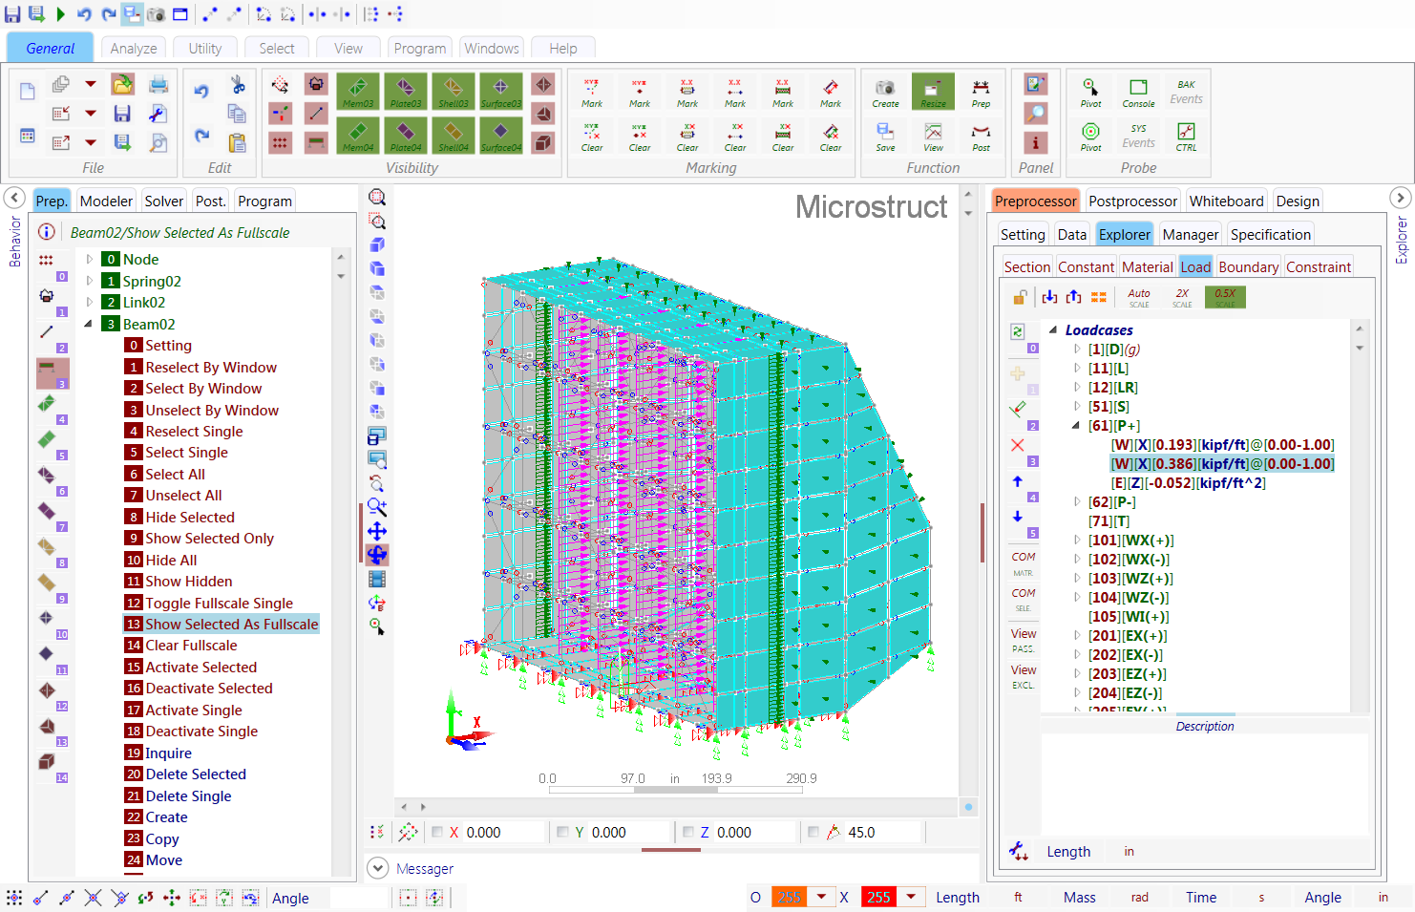This screenshot has width=1415, height=912.
Task: Click the red 255 color swatch
Action: pos(879,897)
